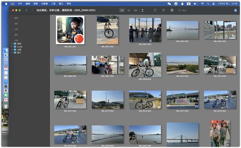The image size is (241, 148).
Task: Click the clipboard icon in toolbar
Action: 163,10
